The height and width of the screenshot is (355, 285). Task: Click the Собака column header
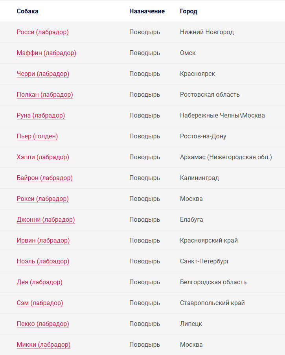[x=28, y=11]
